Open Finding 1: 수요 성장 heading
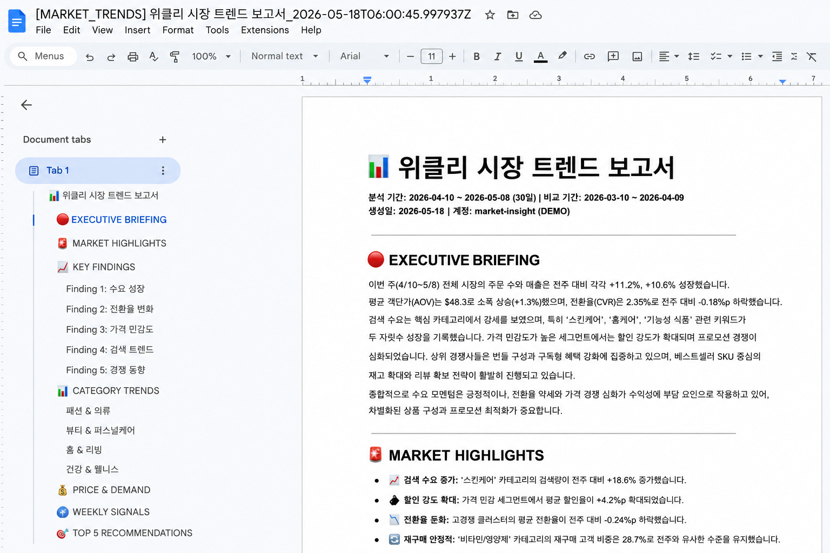The image size is (830, 553). pyautogui.click(x=105, y=289)
